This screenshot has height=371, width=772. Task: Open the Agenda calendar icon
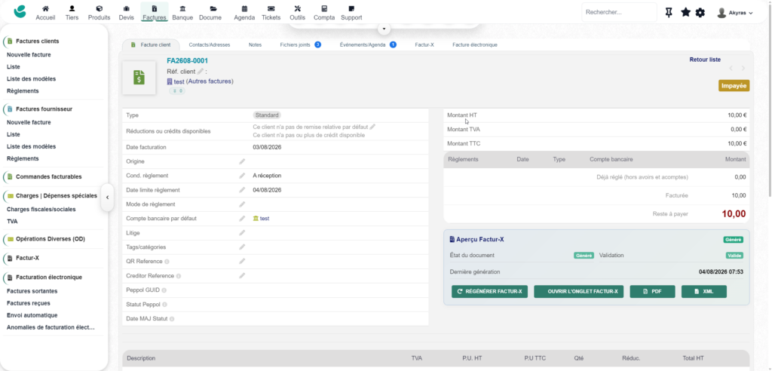coord(244,9)
